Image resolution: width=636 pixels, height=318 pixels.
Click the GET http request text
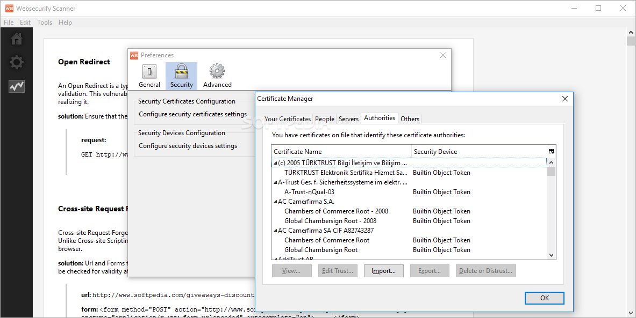click(104, 154)
